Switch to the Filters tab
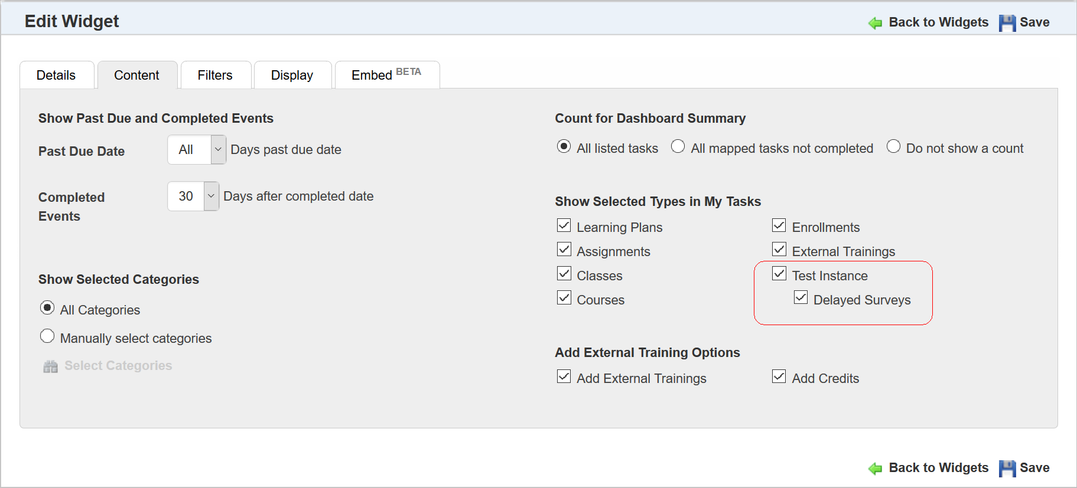1077x488 pixels. click(x=215, y=76)
